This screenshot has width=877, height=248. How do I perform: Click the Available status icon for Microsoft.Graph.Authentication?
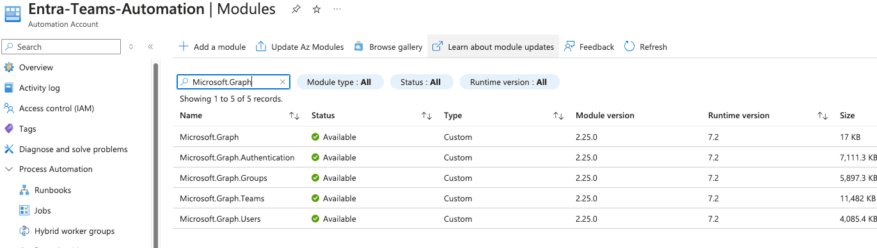[315, 157]
